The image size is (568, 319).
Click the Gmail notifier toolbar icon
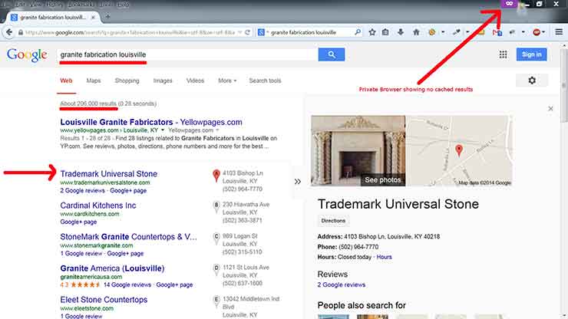tap(497, 32)
